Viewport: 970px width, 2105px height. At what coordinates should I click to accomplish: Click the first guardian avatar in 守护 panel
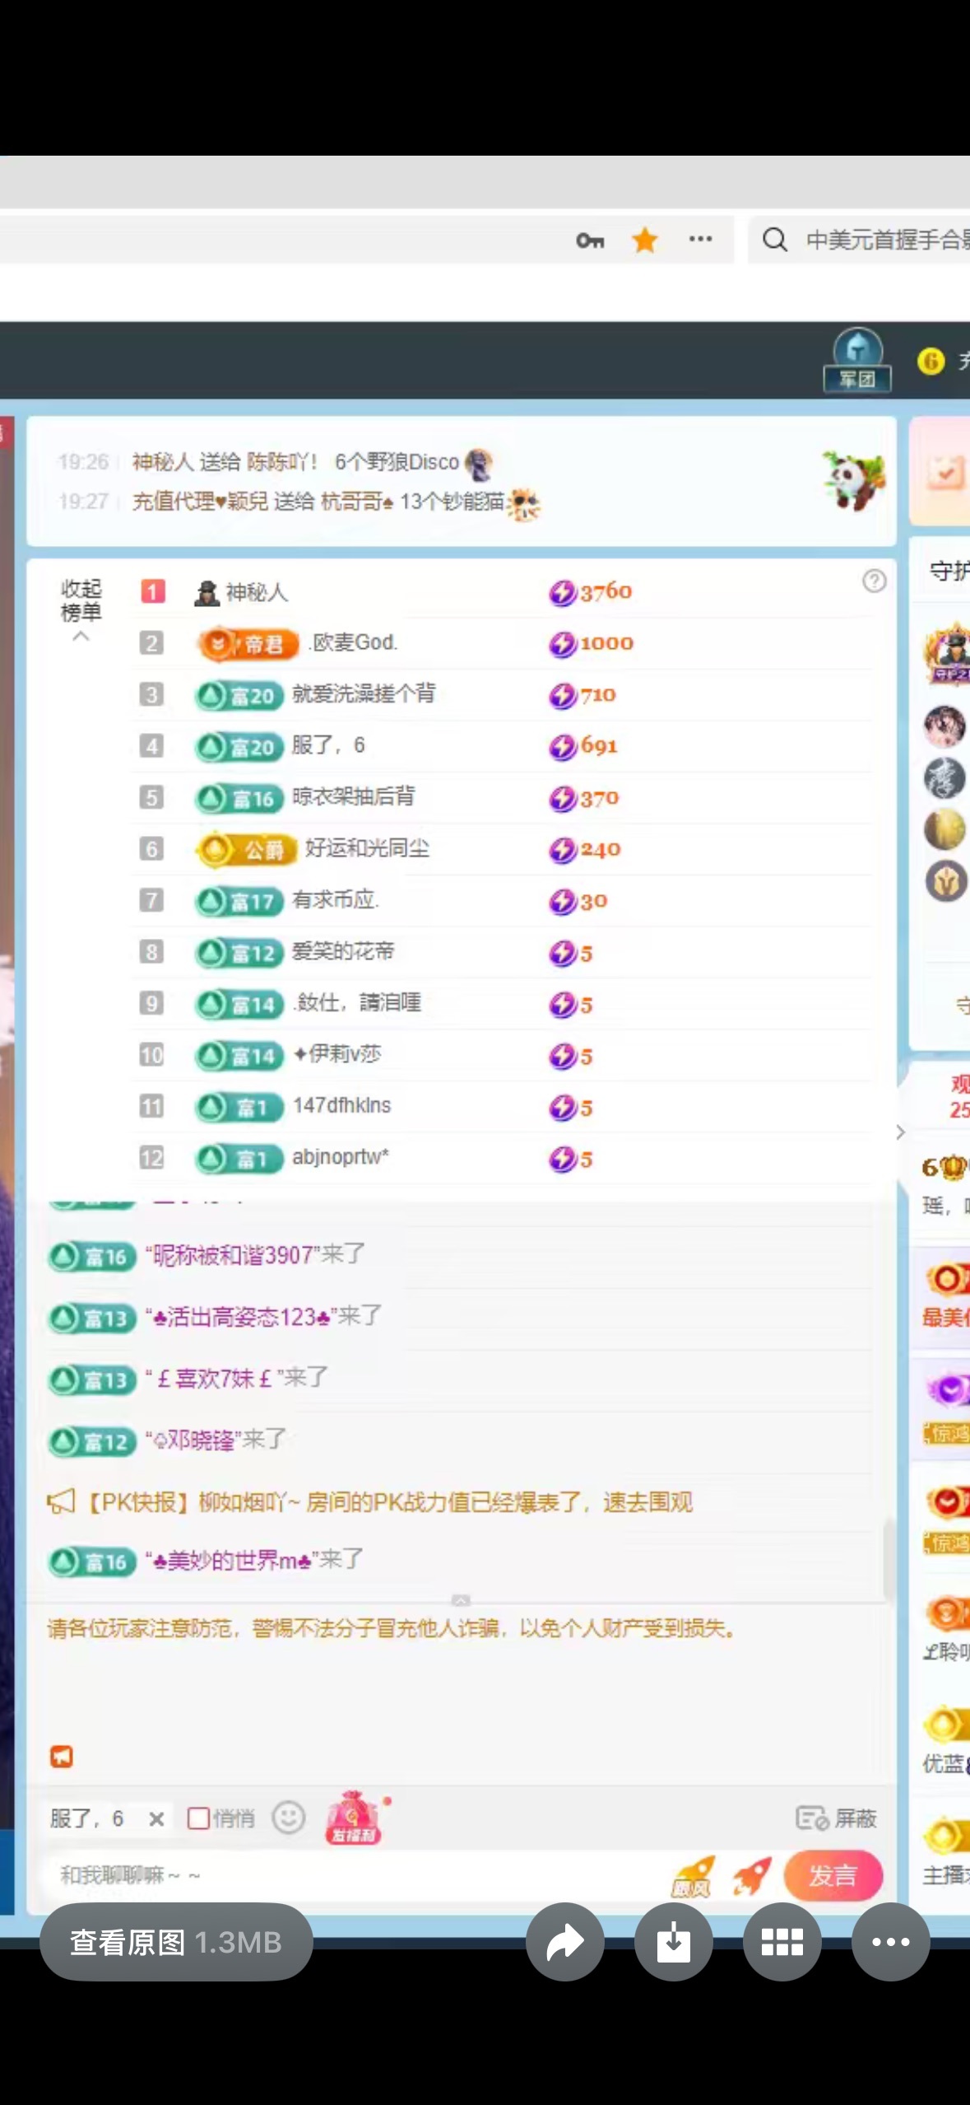949,656
